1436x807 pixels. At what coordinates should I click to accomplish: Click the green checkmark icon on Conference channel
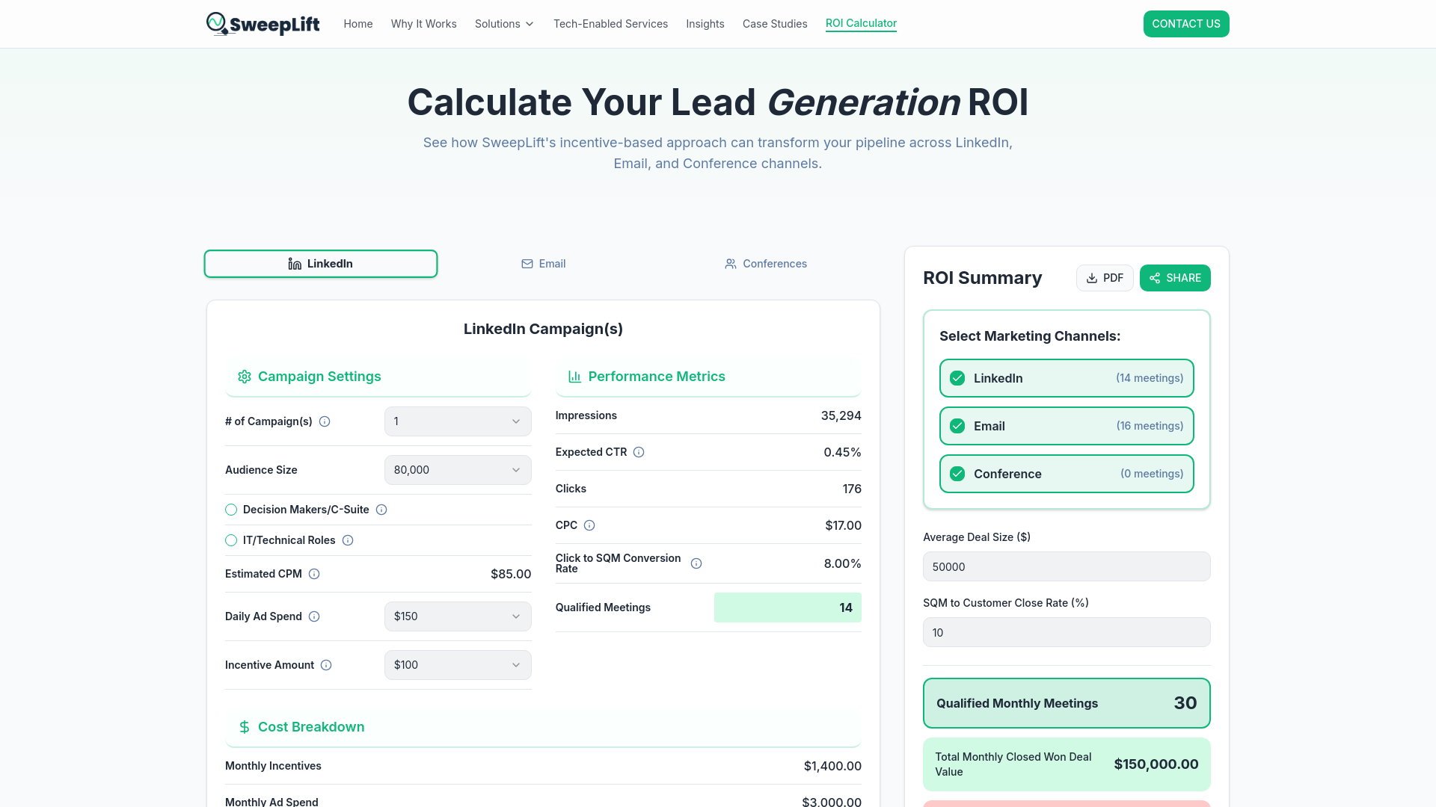(957, 474)
